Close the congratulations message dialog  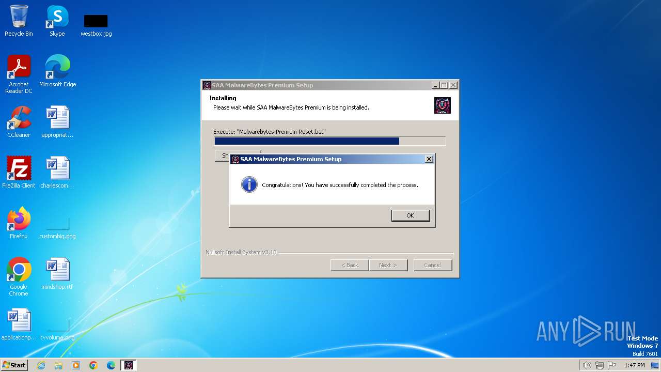(429, 159)
